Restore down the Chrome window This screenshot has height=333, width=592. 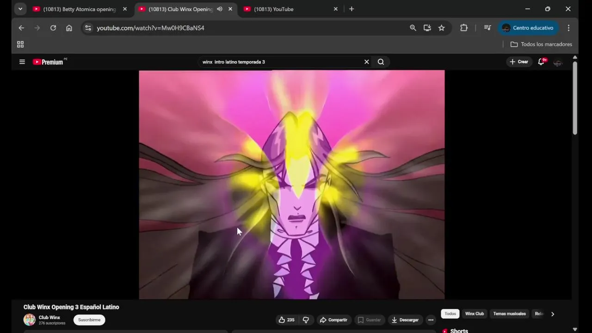coord(548,9)
